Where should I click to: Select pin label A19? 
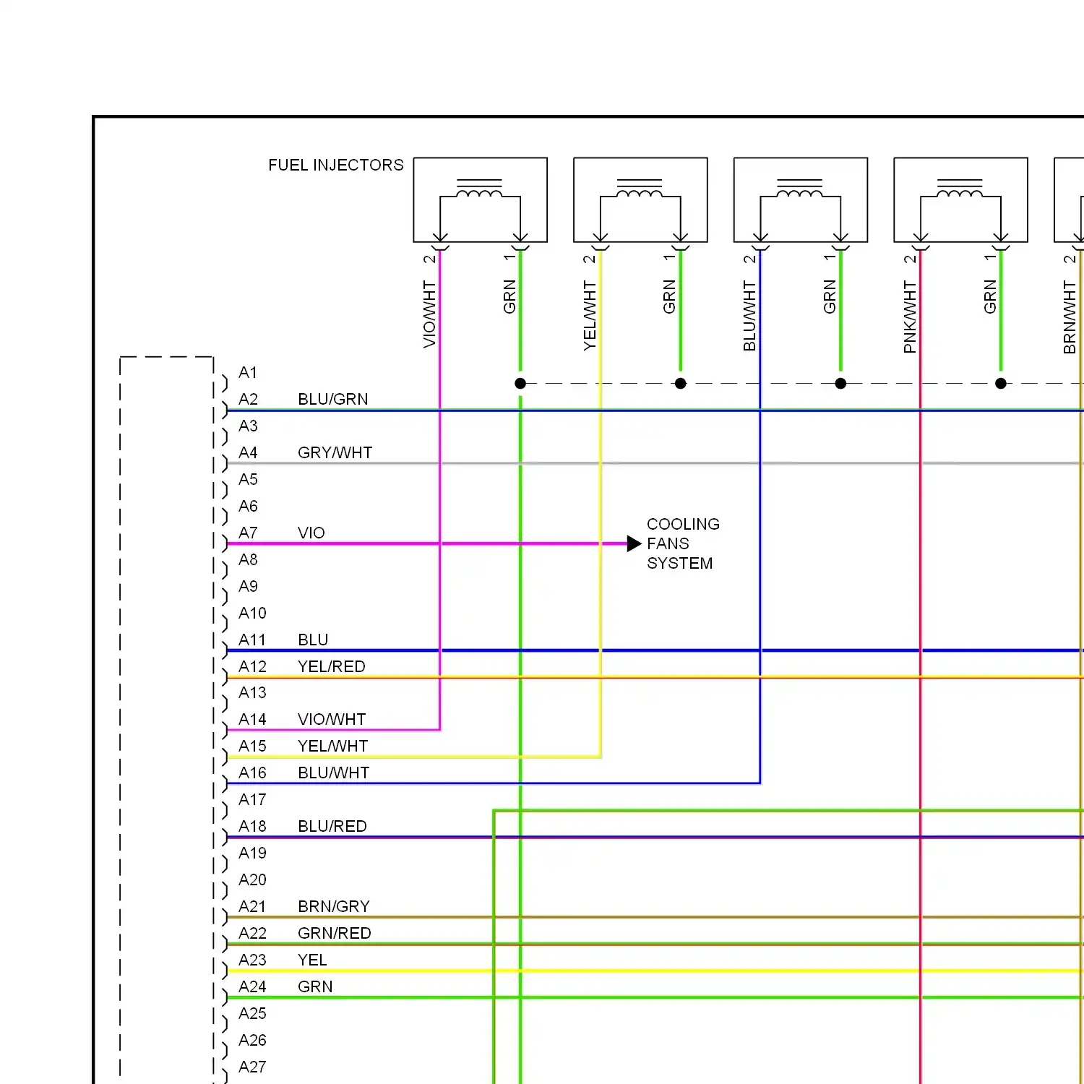pyautogui.click(x=252, y=853)
